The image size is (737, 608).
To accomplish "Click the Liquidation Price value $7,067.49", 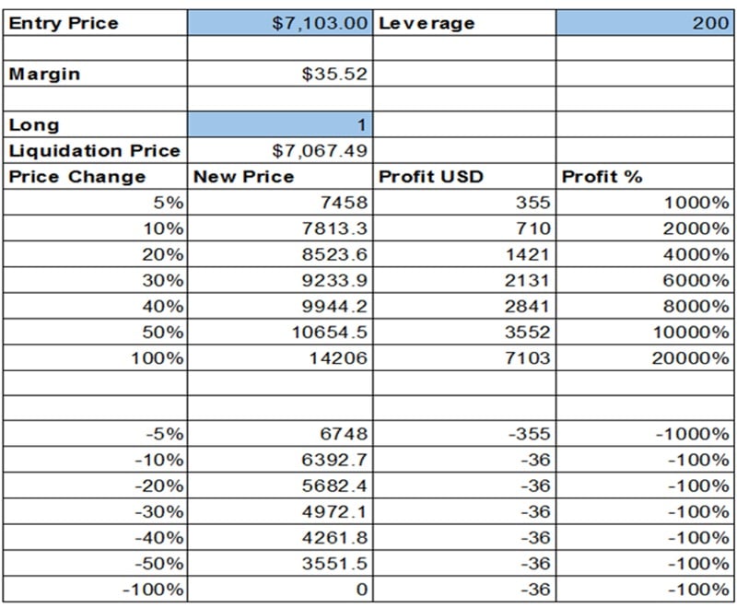I will 279,150.
